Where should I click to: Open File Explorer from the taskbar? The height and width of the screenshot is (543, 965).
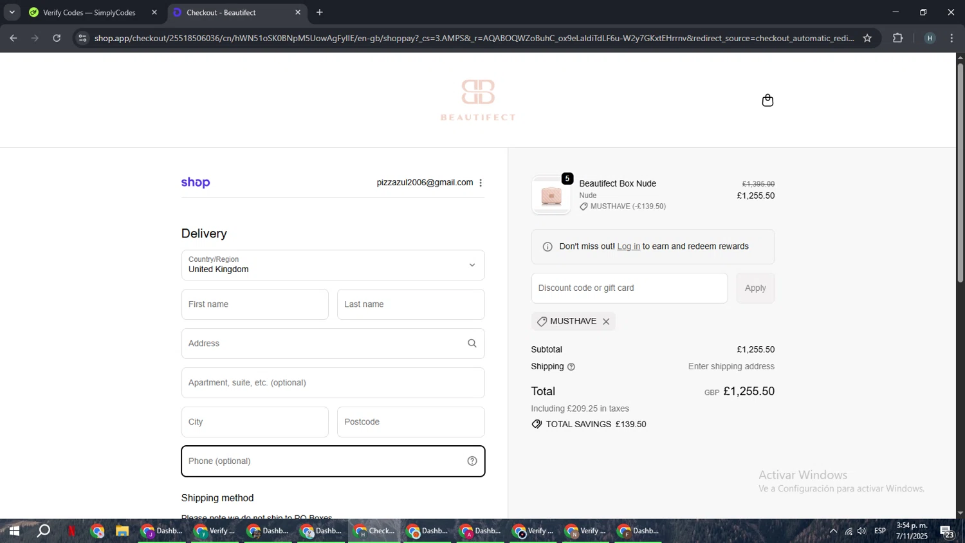tap(122, 531)
